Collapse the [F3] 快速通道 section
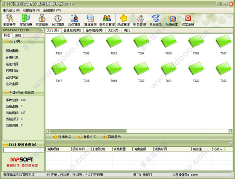Screen dimensions: 235x179 coord(6,145)
